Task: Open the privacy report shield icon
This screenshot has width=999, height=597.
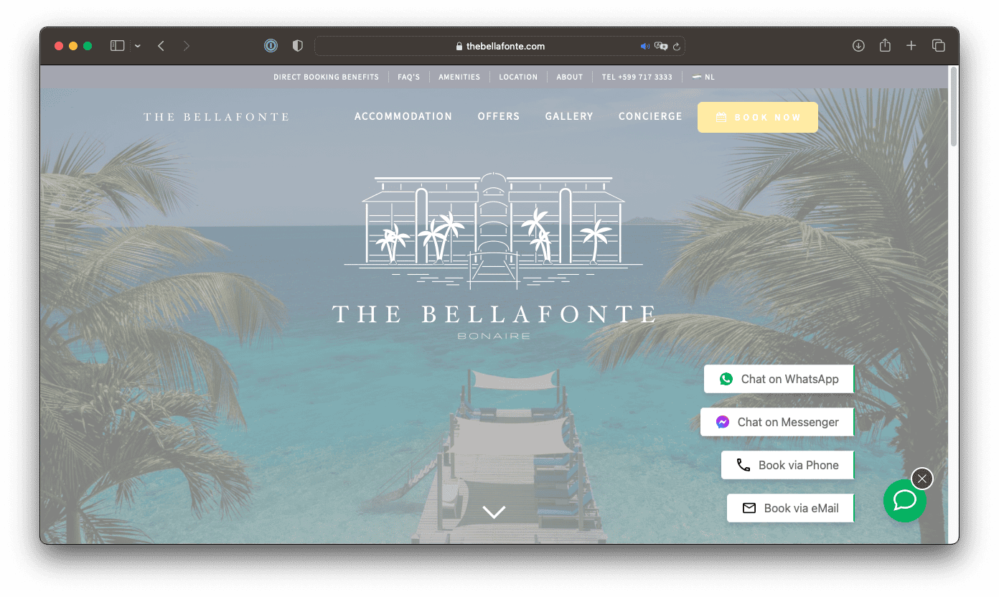Action: point(298,46)
